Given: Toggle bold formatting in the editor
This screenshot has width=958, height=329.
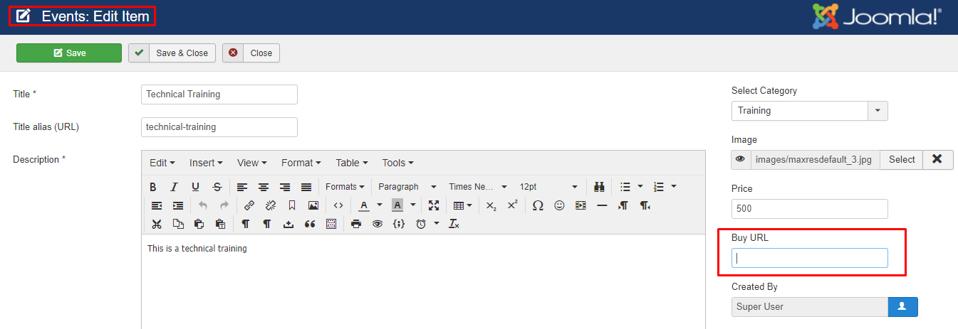Looking at the screenshot, I should [152, 187].
